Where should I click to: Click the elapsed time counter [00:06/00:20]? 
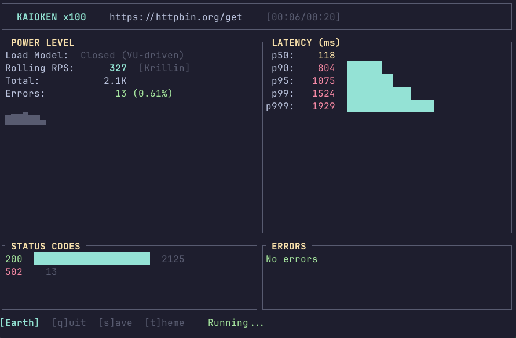point(303,17)
